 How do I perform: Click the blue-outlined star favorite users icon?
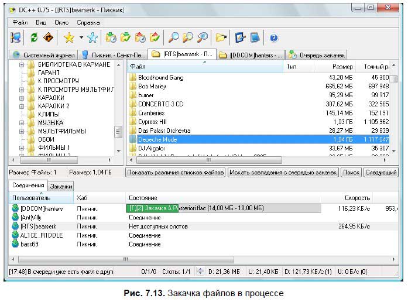[92, 37]
